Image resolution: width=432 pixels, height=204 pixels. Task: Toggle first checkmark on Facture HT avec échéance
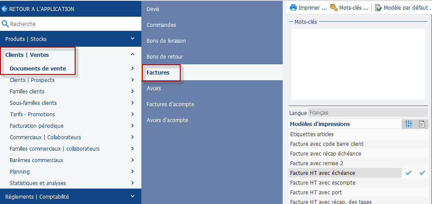(x=409, y=173)
